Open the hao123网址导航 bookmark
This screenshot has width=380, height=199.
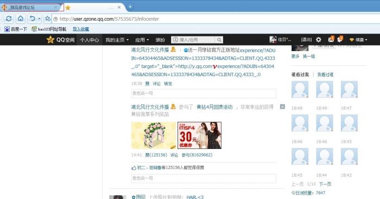[x=49, y=29]
